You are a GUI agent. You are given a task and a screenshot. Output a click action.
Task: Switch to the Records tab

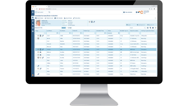coord(151,25)
